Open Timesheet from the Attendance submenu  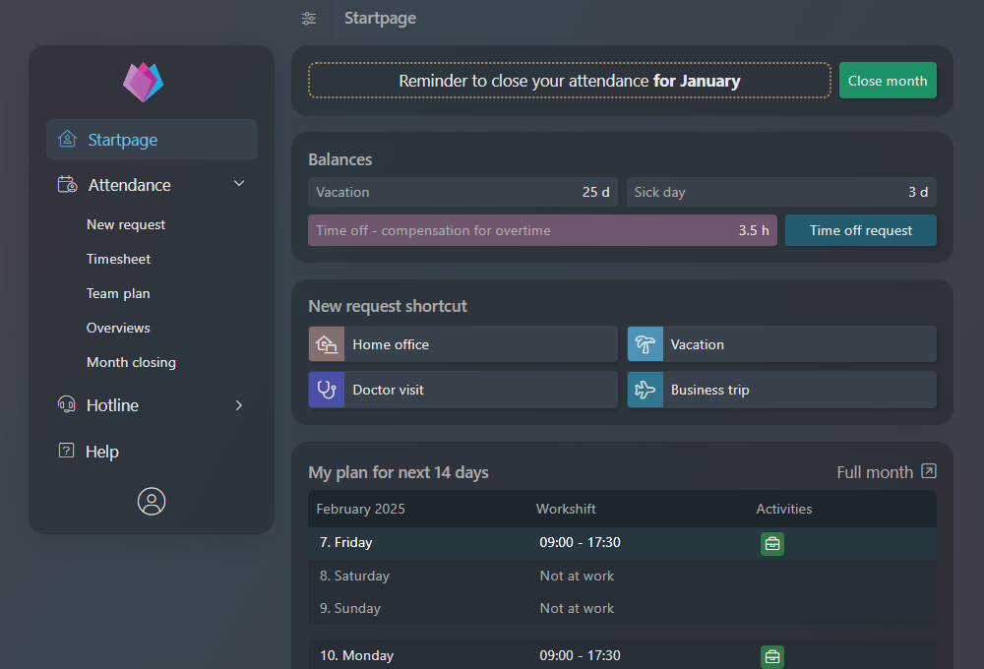[x=119, y=259]
